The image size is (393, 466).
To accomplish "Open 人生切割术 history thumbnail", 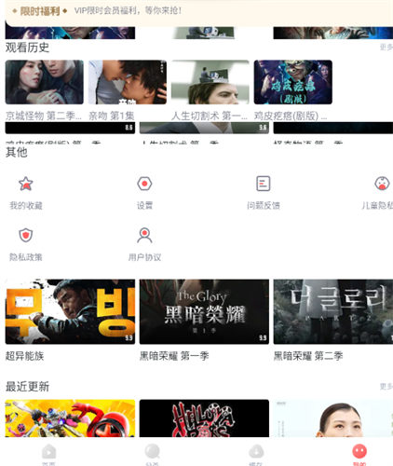I will [210, 82].
